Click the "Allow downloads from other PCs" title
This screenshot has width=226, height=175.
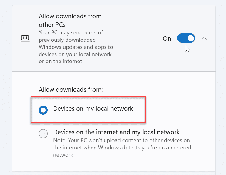[70, 20]
